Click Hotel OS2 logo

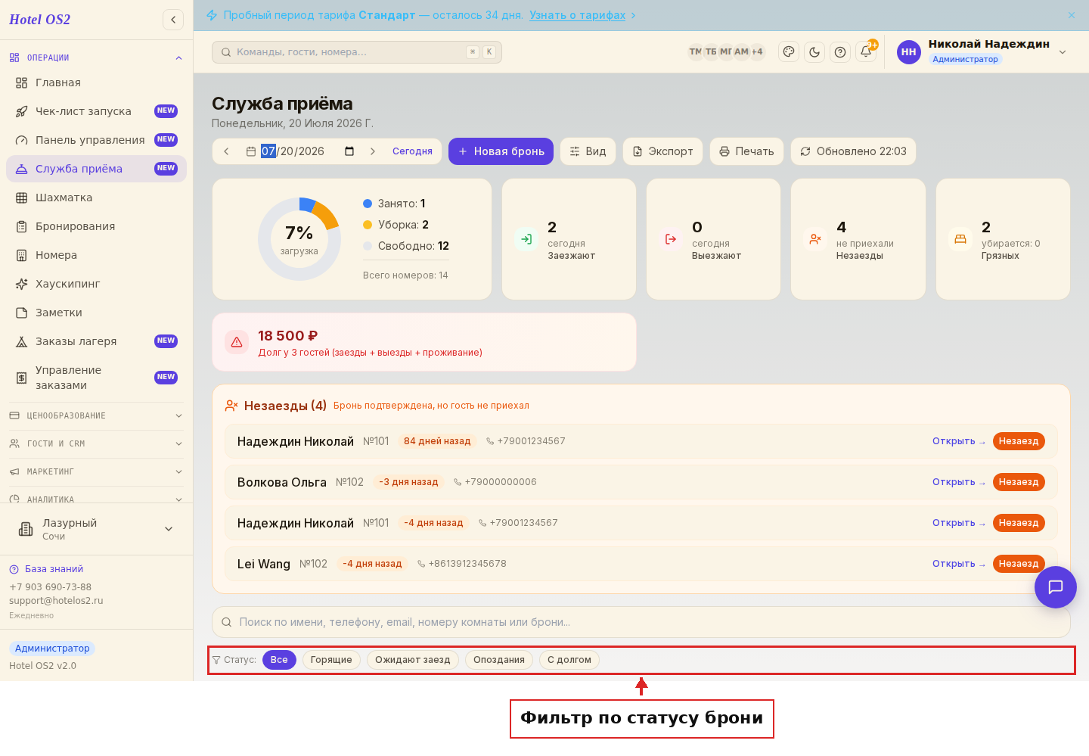(x=39, y=20)
